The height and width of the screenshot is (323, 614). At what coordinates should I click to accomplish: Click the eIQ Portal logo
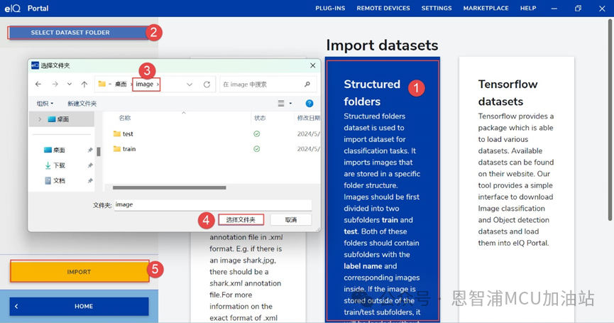(26, 9)
